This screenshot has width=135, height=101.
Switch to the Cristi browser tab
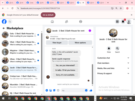pos(30,3)
